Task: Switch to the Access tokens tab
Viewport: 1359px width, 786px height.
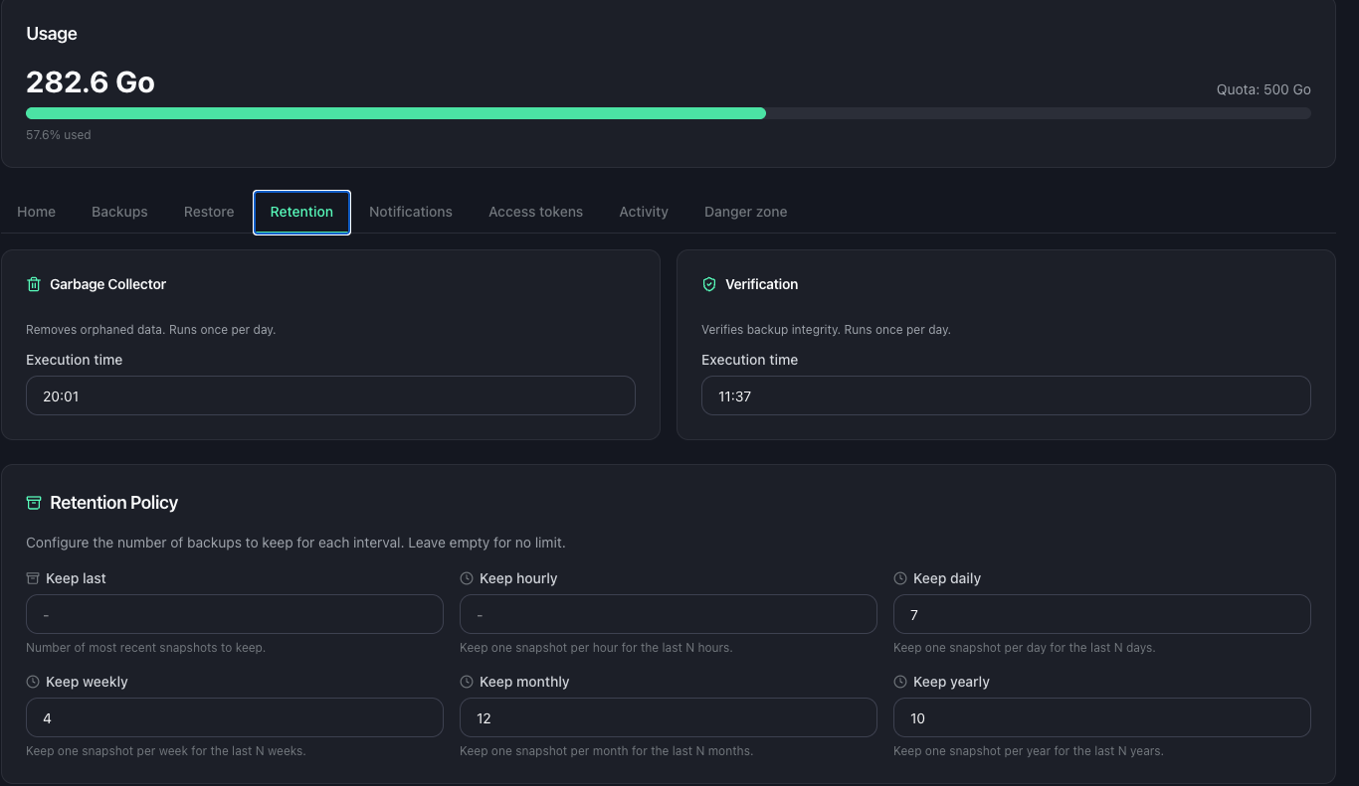Action: pos(535,212)
